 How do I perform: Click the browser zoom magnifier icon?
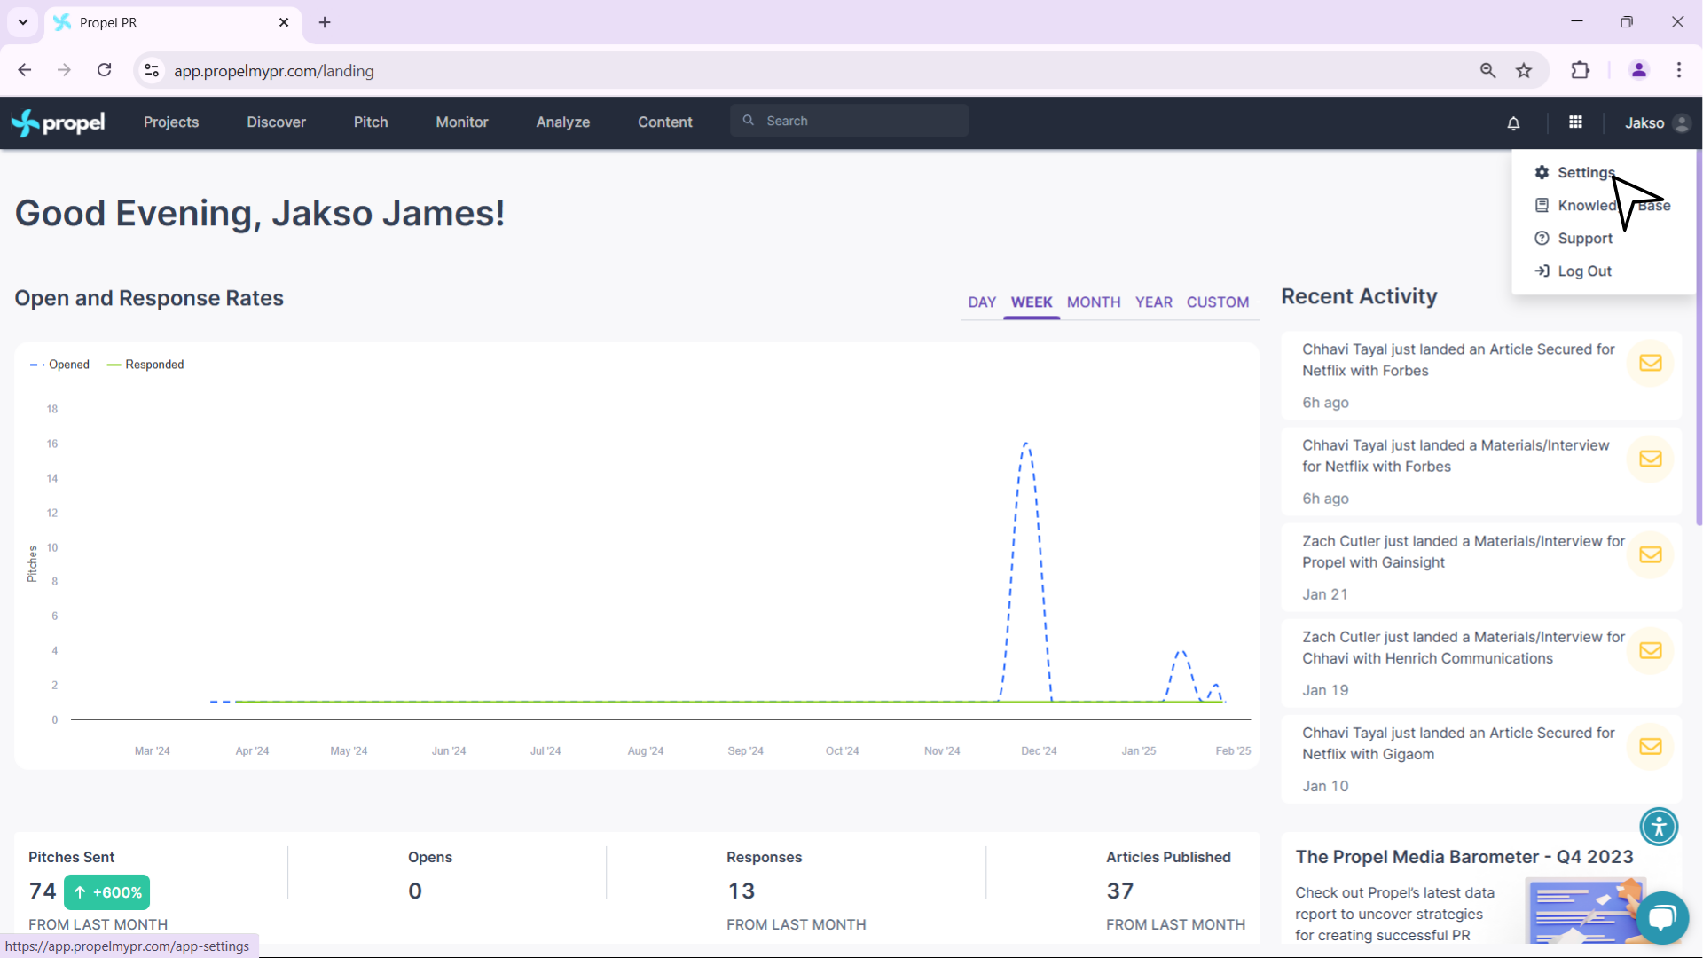(1488, 70)
